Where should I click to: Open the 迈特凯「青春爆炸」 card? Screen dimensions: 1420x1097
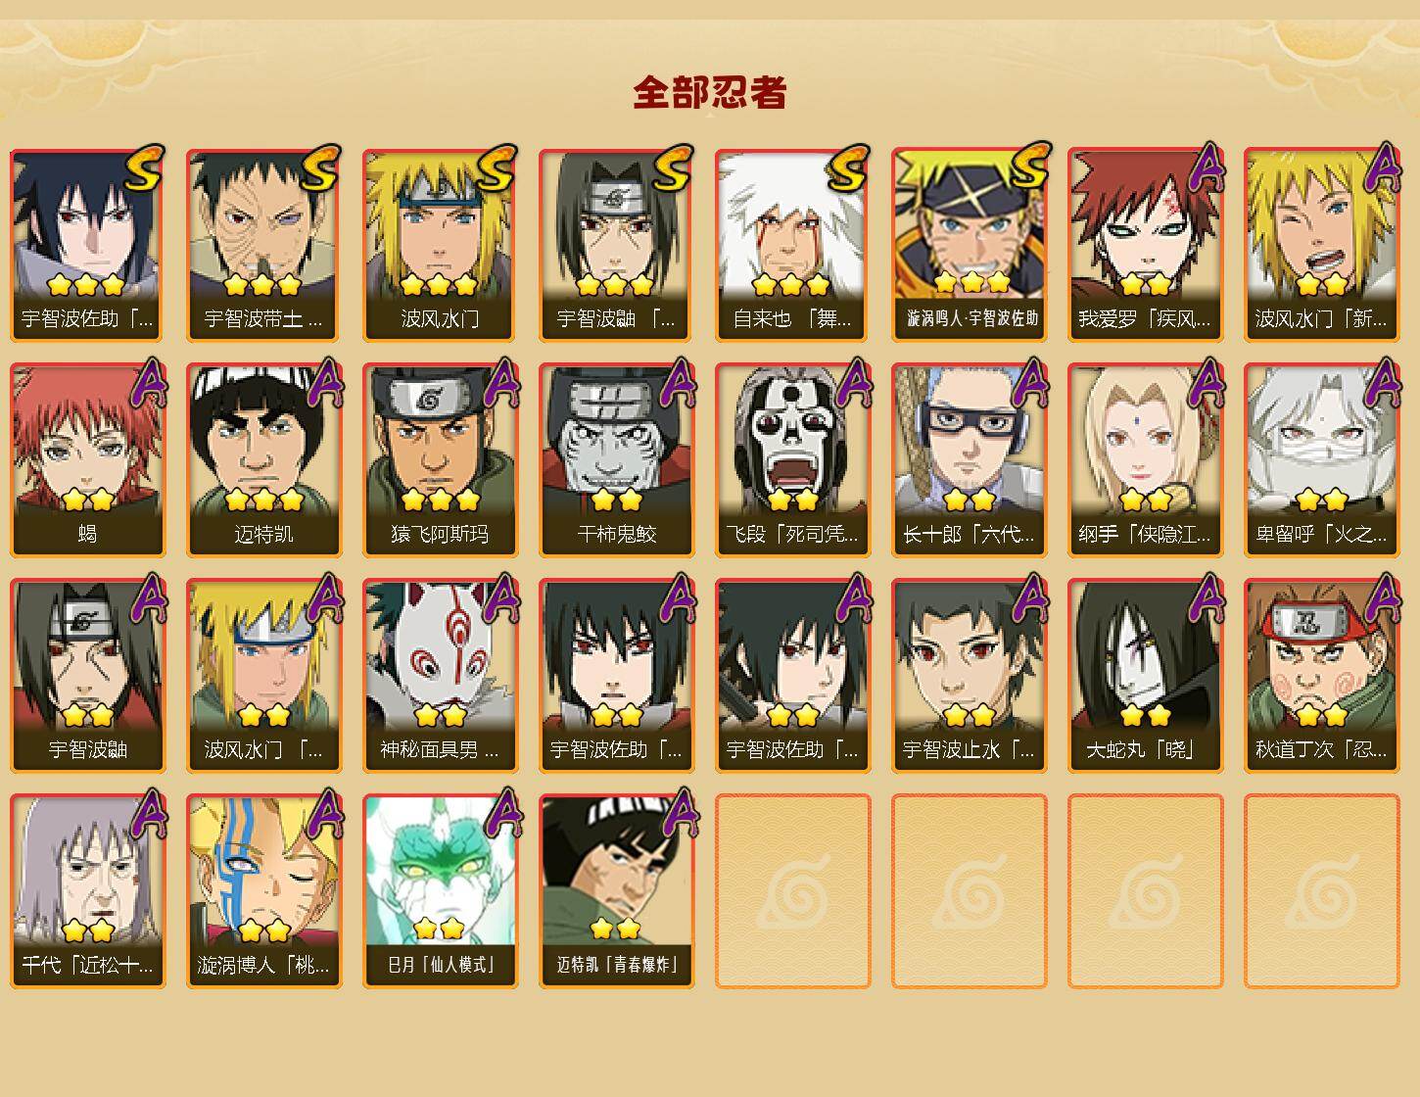click(x=616, y=891)
